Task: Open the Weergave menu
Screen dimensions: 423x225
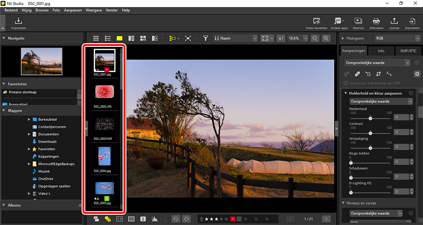Action: 94,10
